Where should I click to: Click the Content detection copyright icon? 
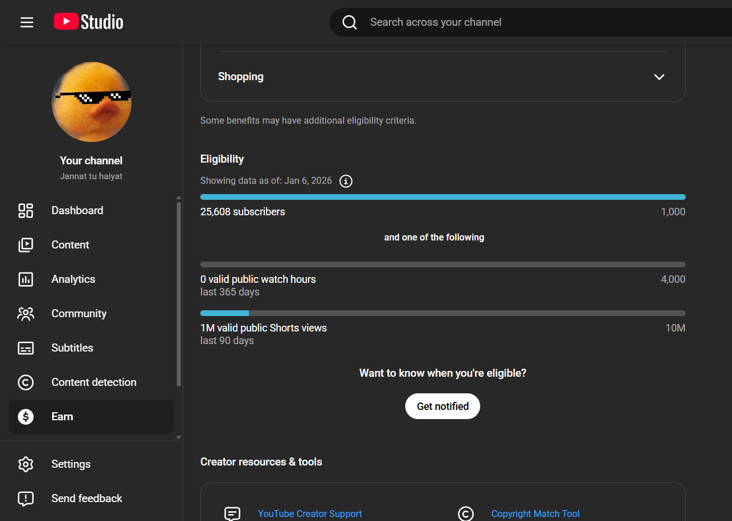(x=26, y=382)
